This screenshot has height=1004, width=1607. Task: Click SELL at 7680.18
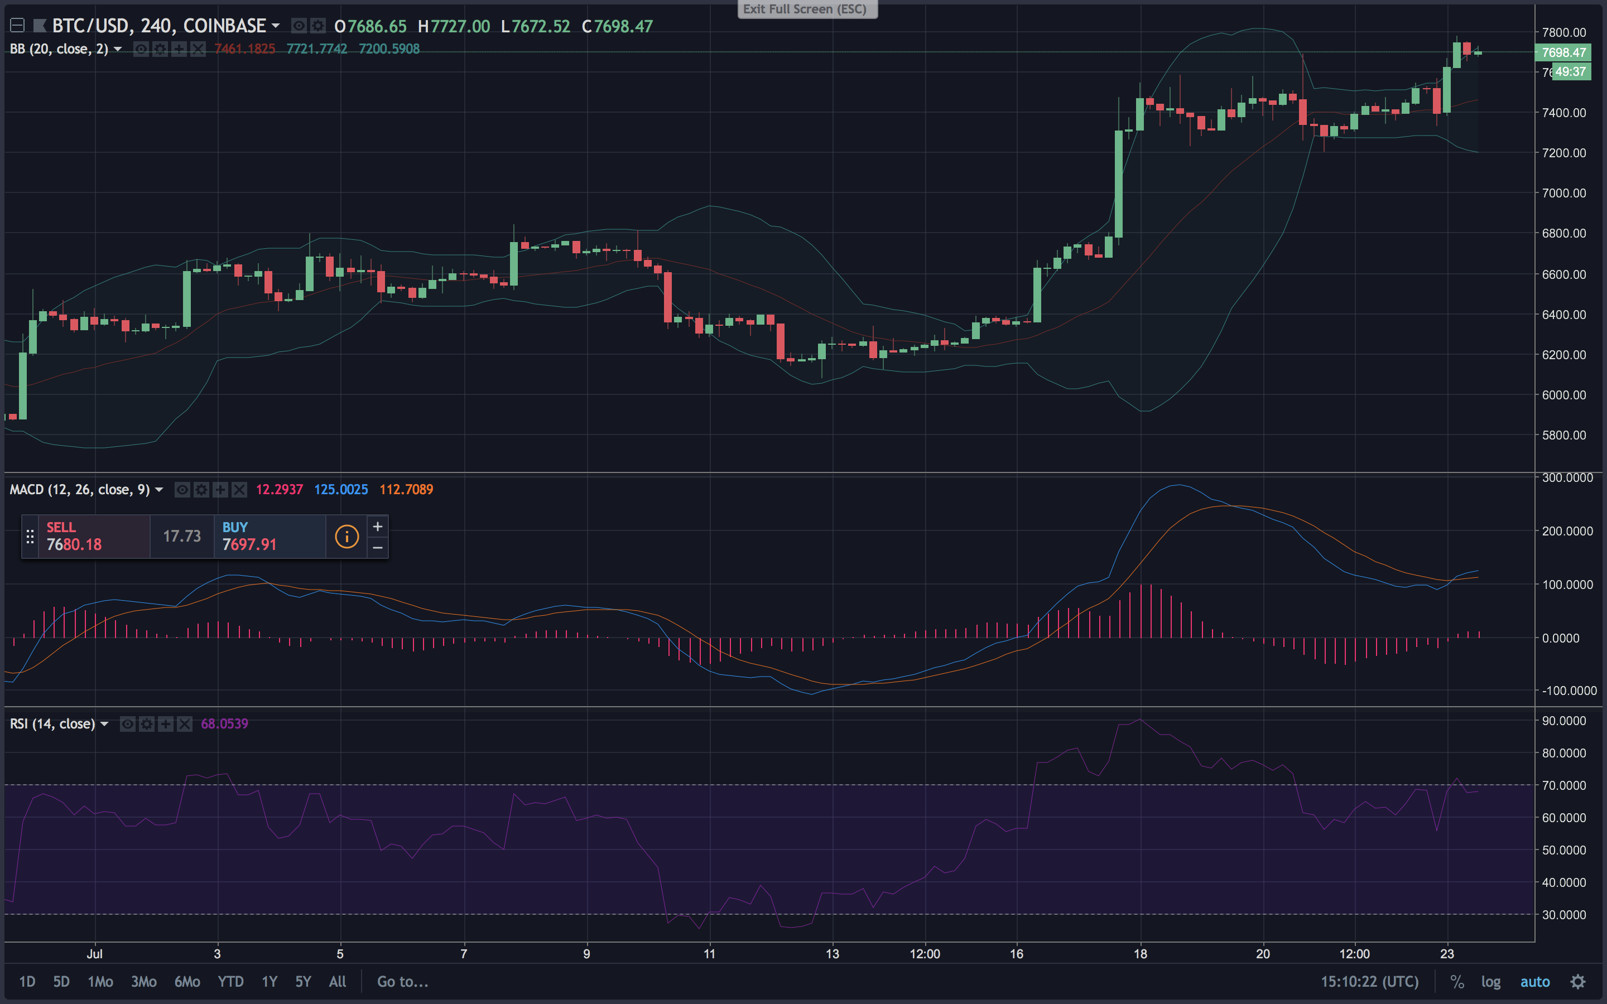94,537
